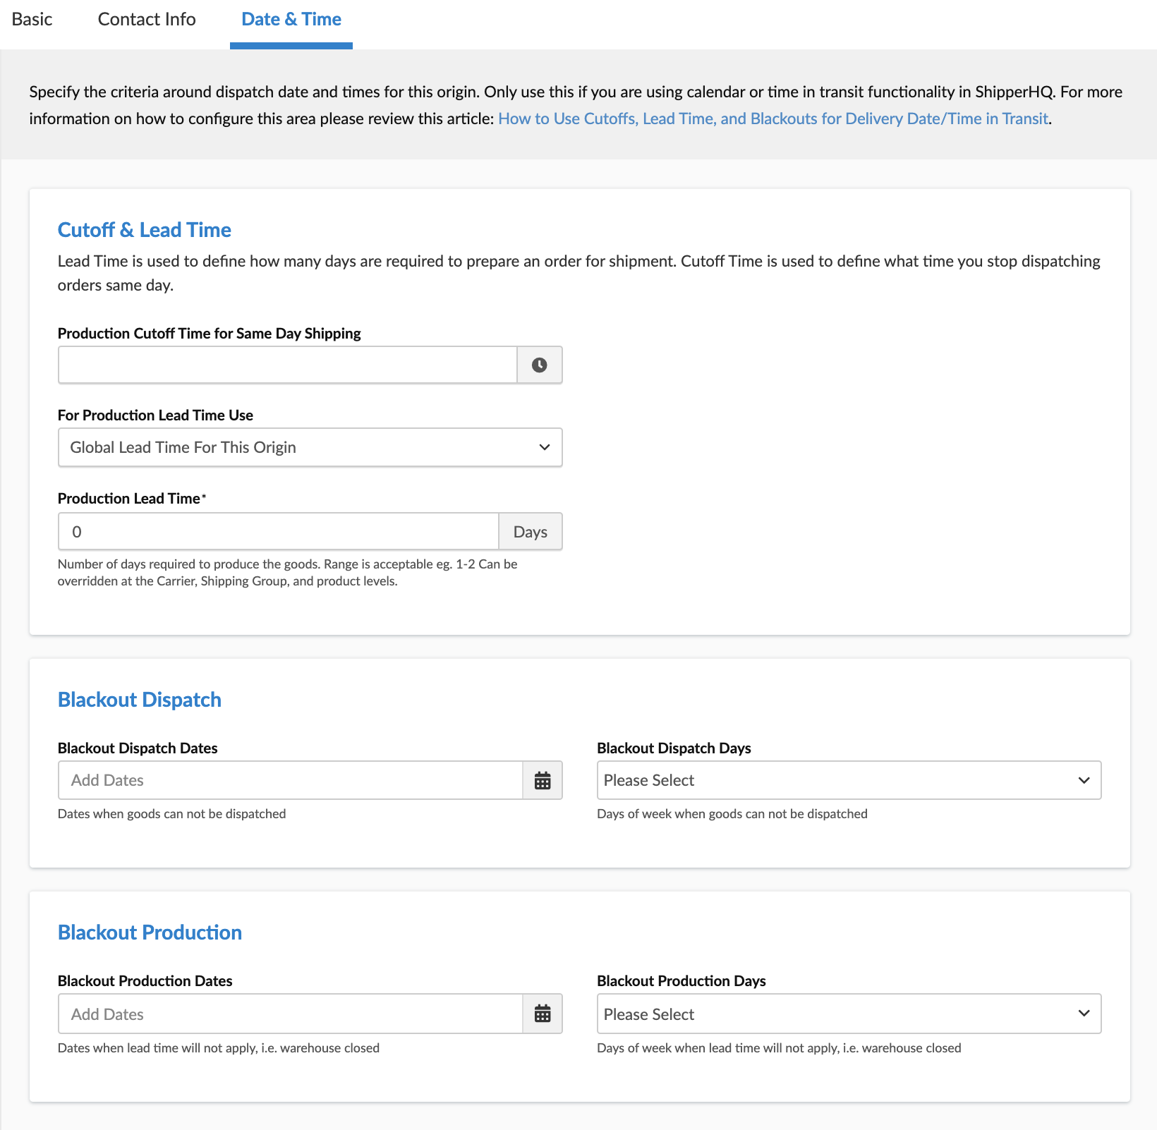
Task: Focus the Production Cutoff Time input field
Action: pos(287,365)
